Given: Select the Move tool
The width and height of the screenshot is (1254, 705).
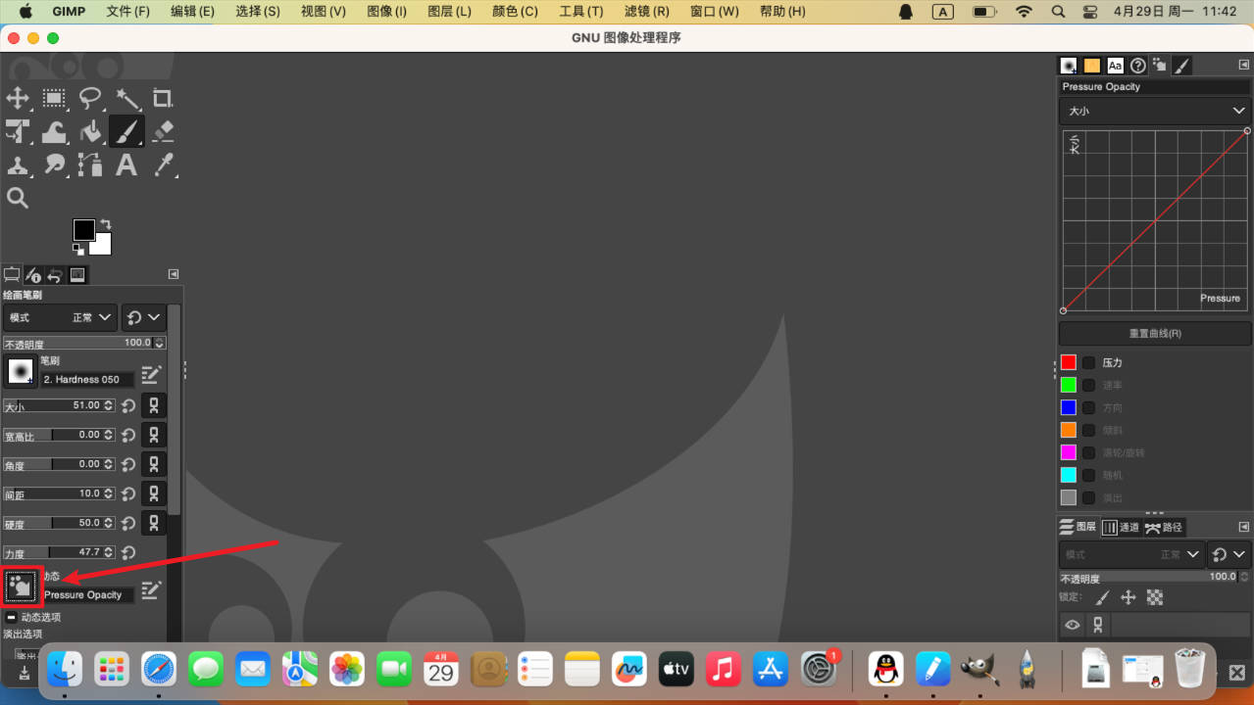Looking at the screenshot, I should point(18,98).
